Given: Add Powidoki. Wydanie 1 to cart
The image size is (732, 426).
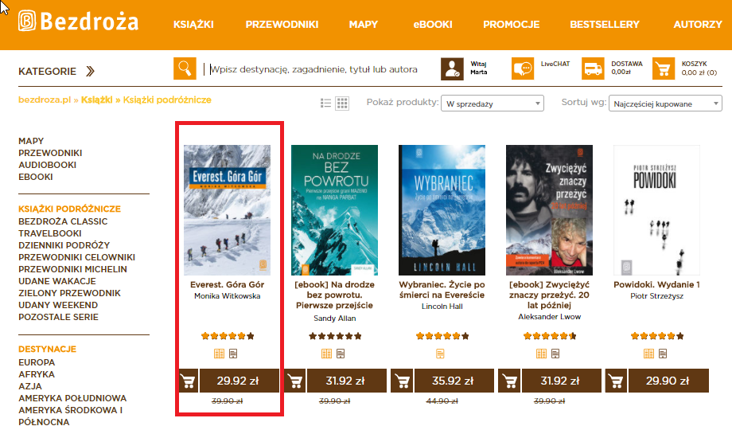Looking at the screenshot, I should pyautogui.click(x=616, y=381).
